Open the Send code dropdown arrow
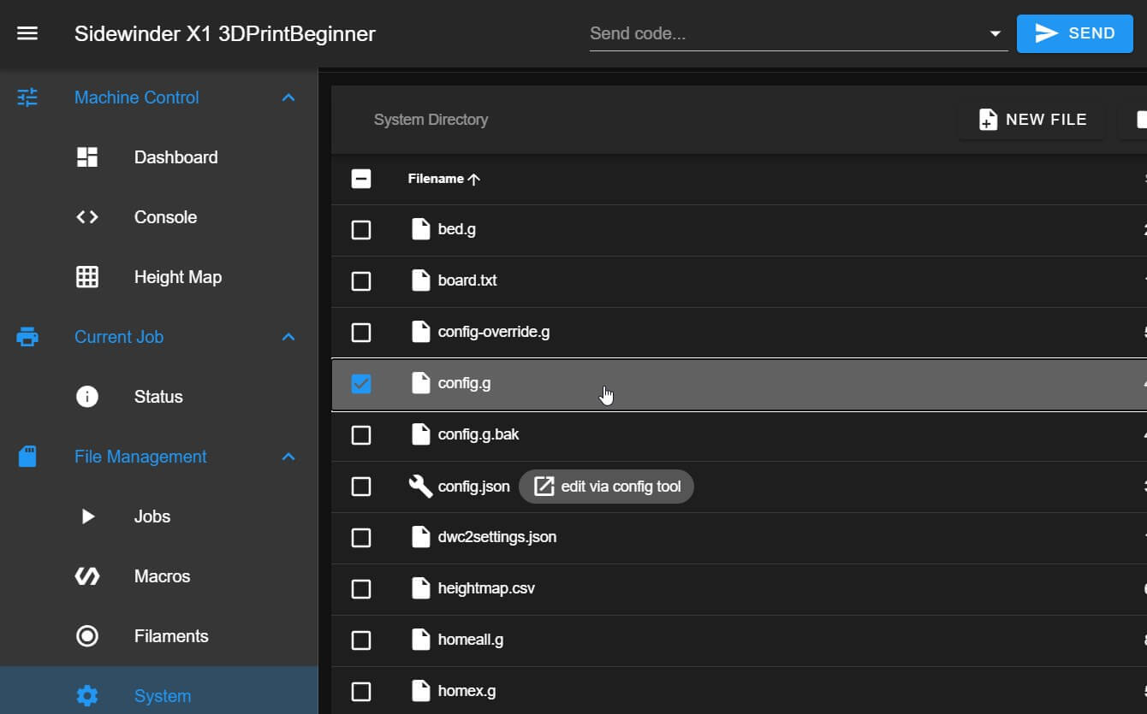This screenshot has width=1147, height=714. point(995,34)
